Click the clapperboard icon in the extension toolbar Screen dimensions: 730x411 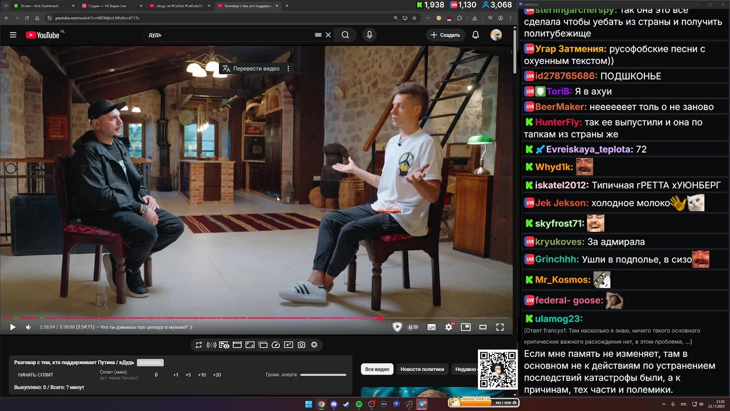coord(237,345)
